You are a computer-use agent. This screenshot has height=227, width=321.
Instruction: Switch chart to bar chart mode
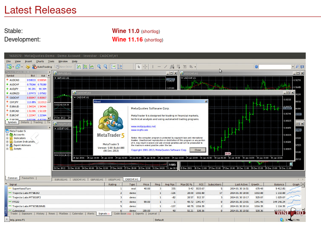click(79, 66)
